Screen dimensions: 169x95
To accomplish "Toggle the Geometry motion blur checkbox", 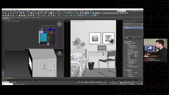I will (x=134, y=73).
